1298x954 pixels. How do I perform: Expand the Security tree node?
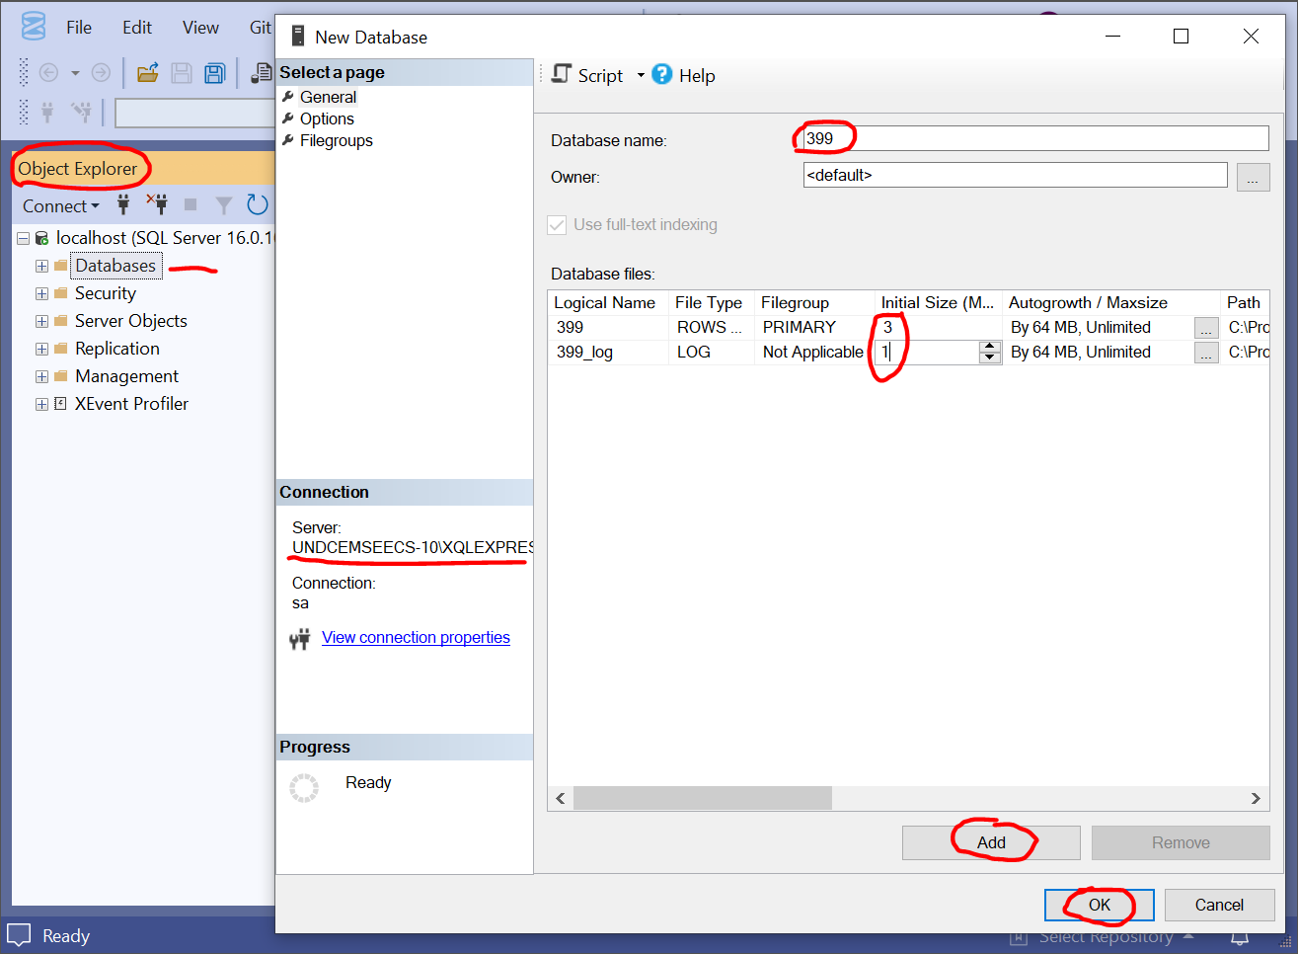pos(41,293)
